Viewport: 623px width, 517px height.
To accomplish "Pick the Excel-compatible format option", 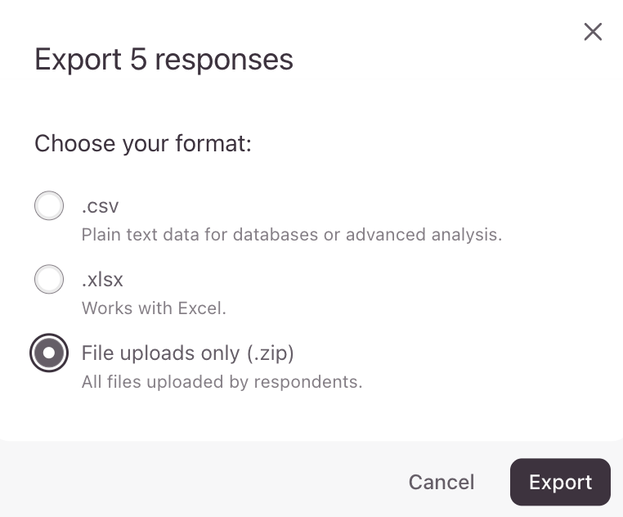I will 49,280.
